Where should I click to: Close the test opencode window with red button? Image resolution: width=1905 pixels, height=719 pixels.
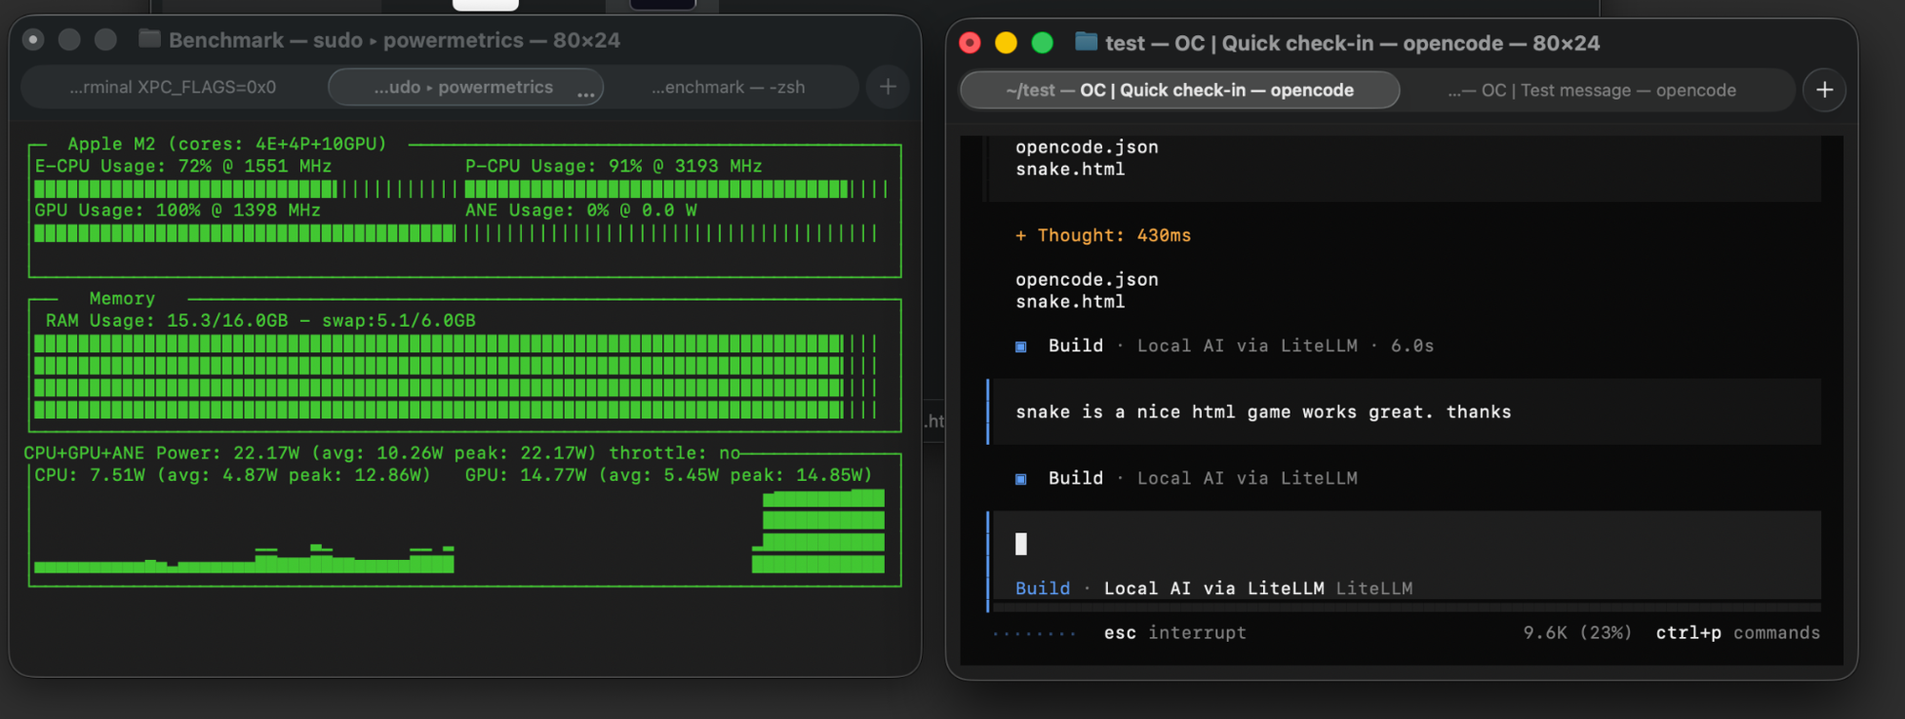point(970,43)
